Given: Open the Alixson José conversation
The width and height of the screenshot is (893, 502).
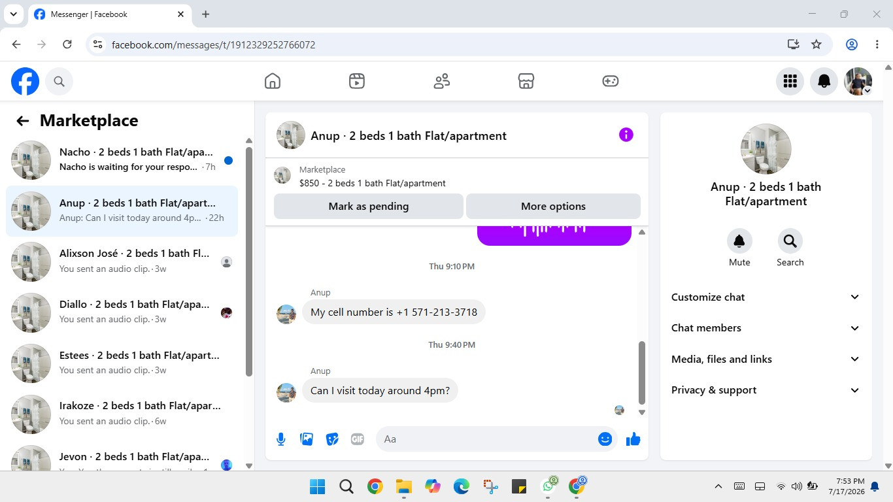Looking at the screenshot, I should point(122,261).
